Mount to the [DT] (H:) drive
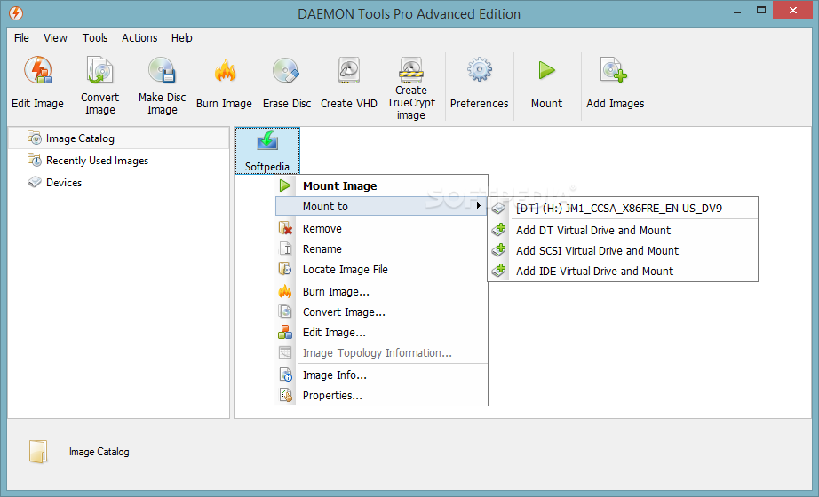819x497 pixels. (623, 209)
